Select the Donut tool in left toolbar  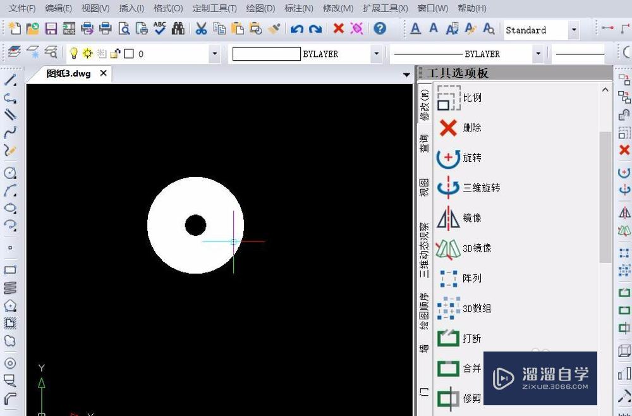(x=10, y=363)
